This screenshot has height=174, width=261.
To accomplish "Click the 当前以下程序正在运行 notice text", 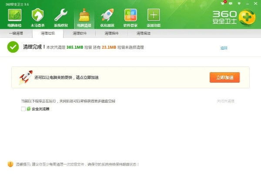I will (68, 101).
